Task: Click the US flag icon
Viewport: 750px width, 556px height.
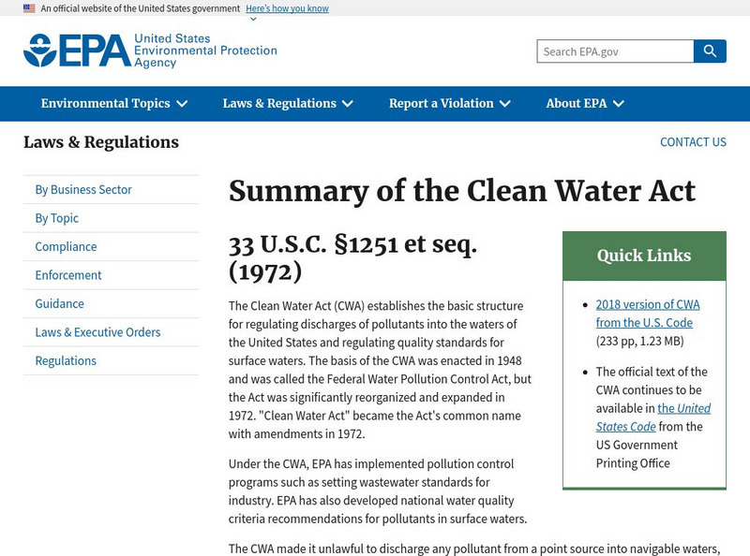Action: tap(29, 8)
